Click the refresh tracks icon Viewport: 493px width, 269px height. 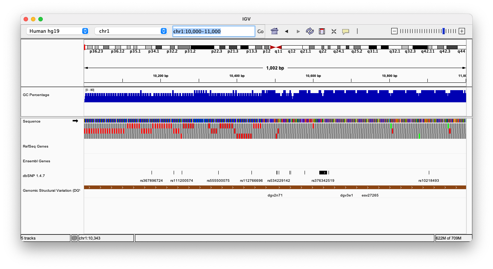[310, 31]
